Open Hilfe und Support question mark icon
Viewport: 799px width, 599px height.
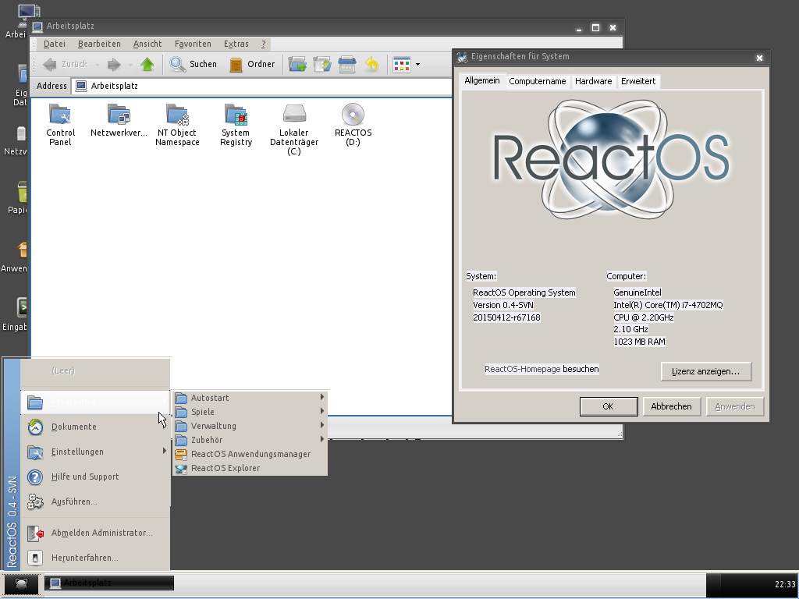35,477
